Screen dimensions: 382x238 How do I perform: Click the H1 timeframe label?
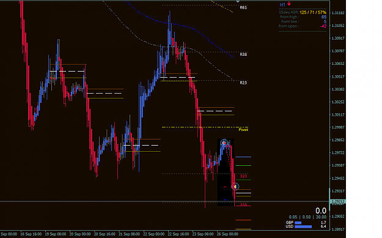coord(282,5)
